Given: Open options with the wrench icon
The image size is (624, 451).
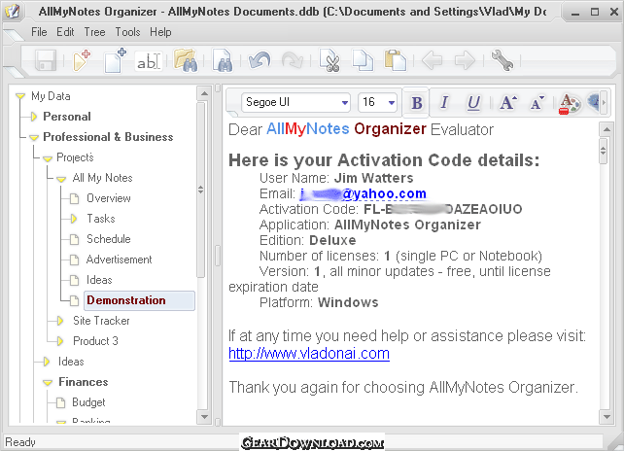Looking at the screenshot, I should click(x=503, y=60).
